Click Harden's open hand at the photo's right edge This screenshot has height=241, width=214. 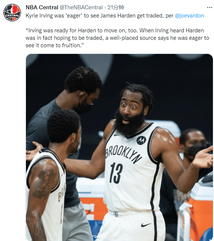coord(203,158)
